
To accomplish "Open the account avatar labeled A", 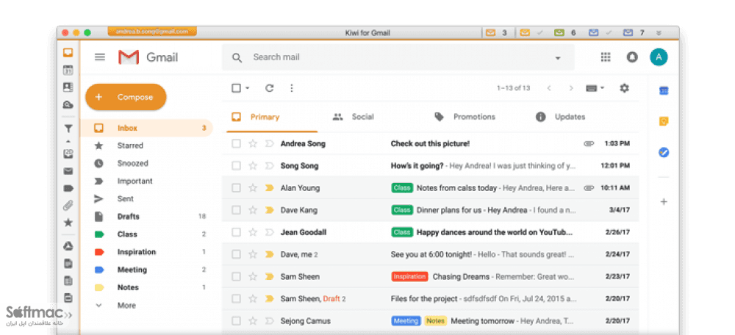I will [x=659, y=57].
